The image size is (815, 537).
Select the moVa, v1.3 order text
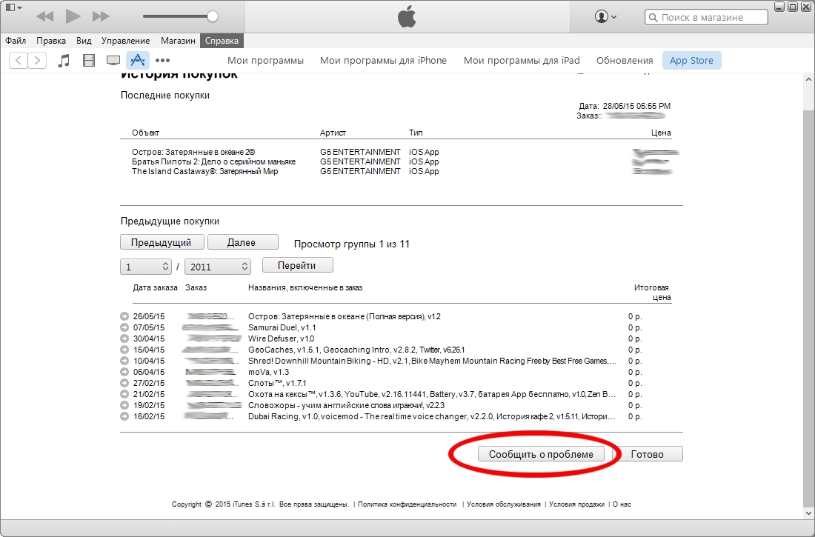(268, 372)
